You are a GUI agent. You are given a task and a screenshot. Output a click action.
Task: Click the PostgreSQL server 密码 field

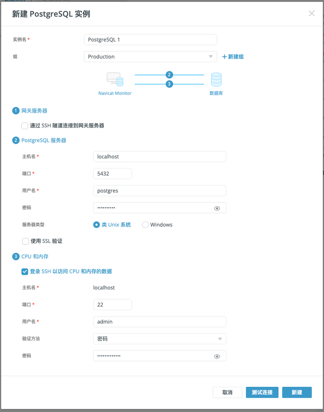point(160,208)
